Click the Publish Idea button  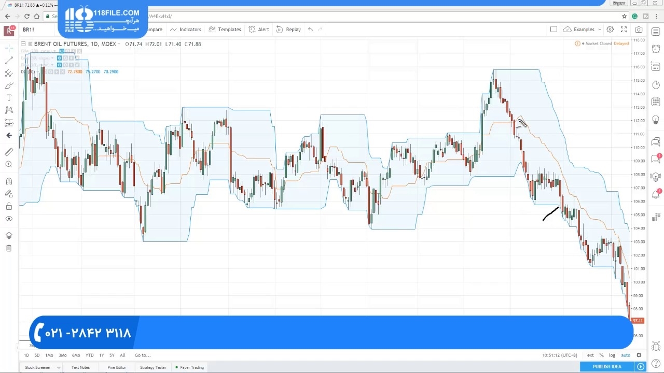pyautogui.click(x=607, y=367)
